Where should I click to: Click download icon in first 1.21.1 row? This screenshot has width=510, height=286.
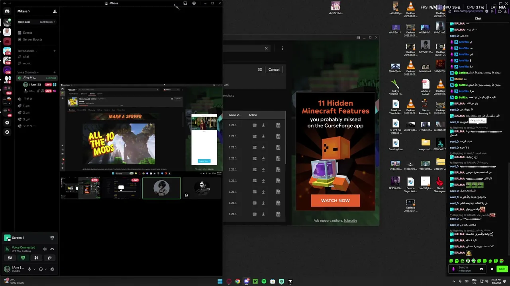263,125
